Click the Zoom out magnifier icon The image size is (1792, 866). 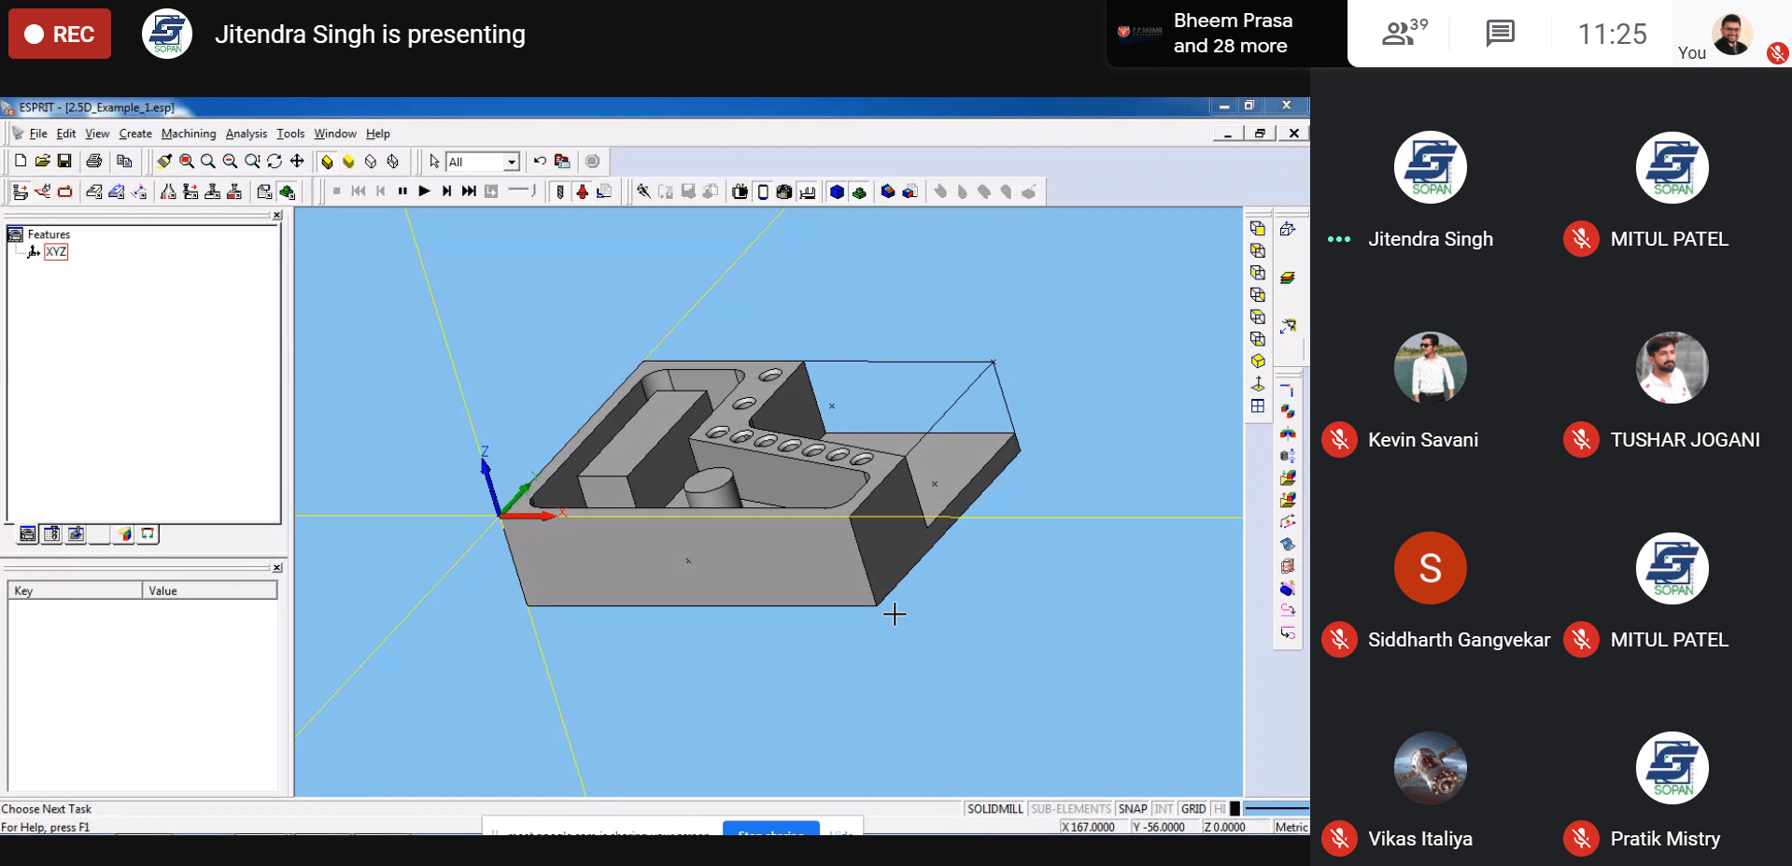pyautogui.click(x=230, y=162)
